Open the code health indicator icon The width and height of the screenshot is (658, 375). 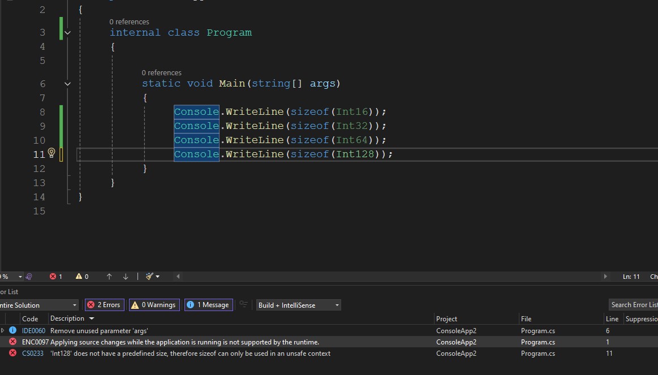[x=29, y=277]
